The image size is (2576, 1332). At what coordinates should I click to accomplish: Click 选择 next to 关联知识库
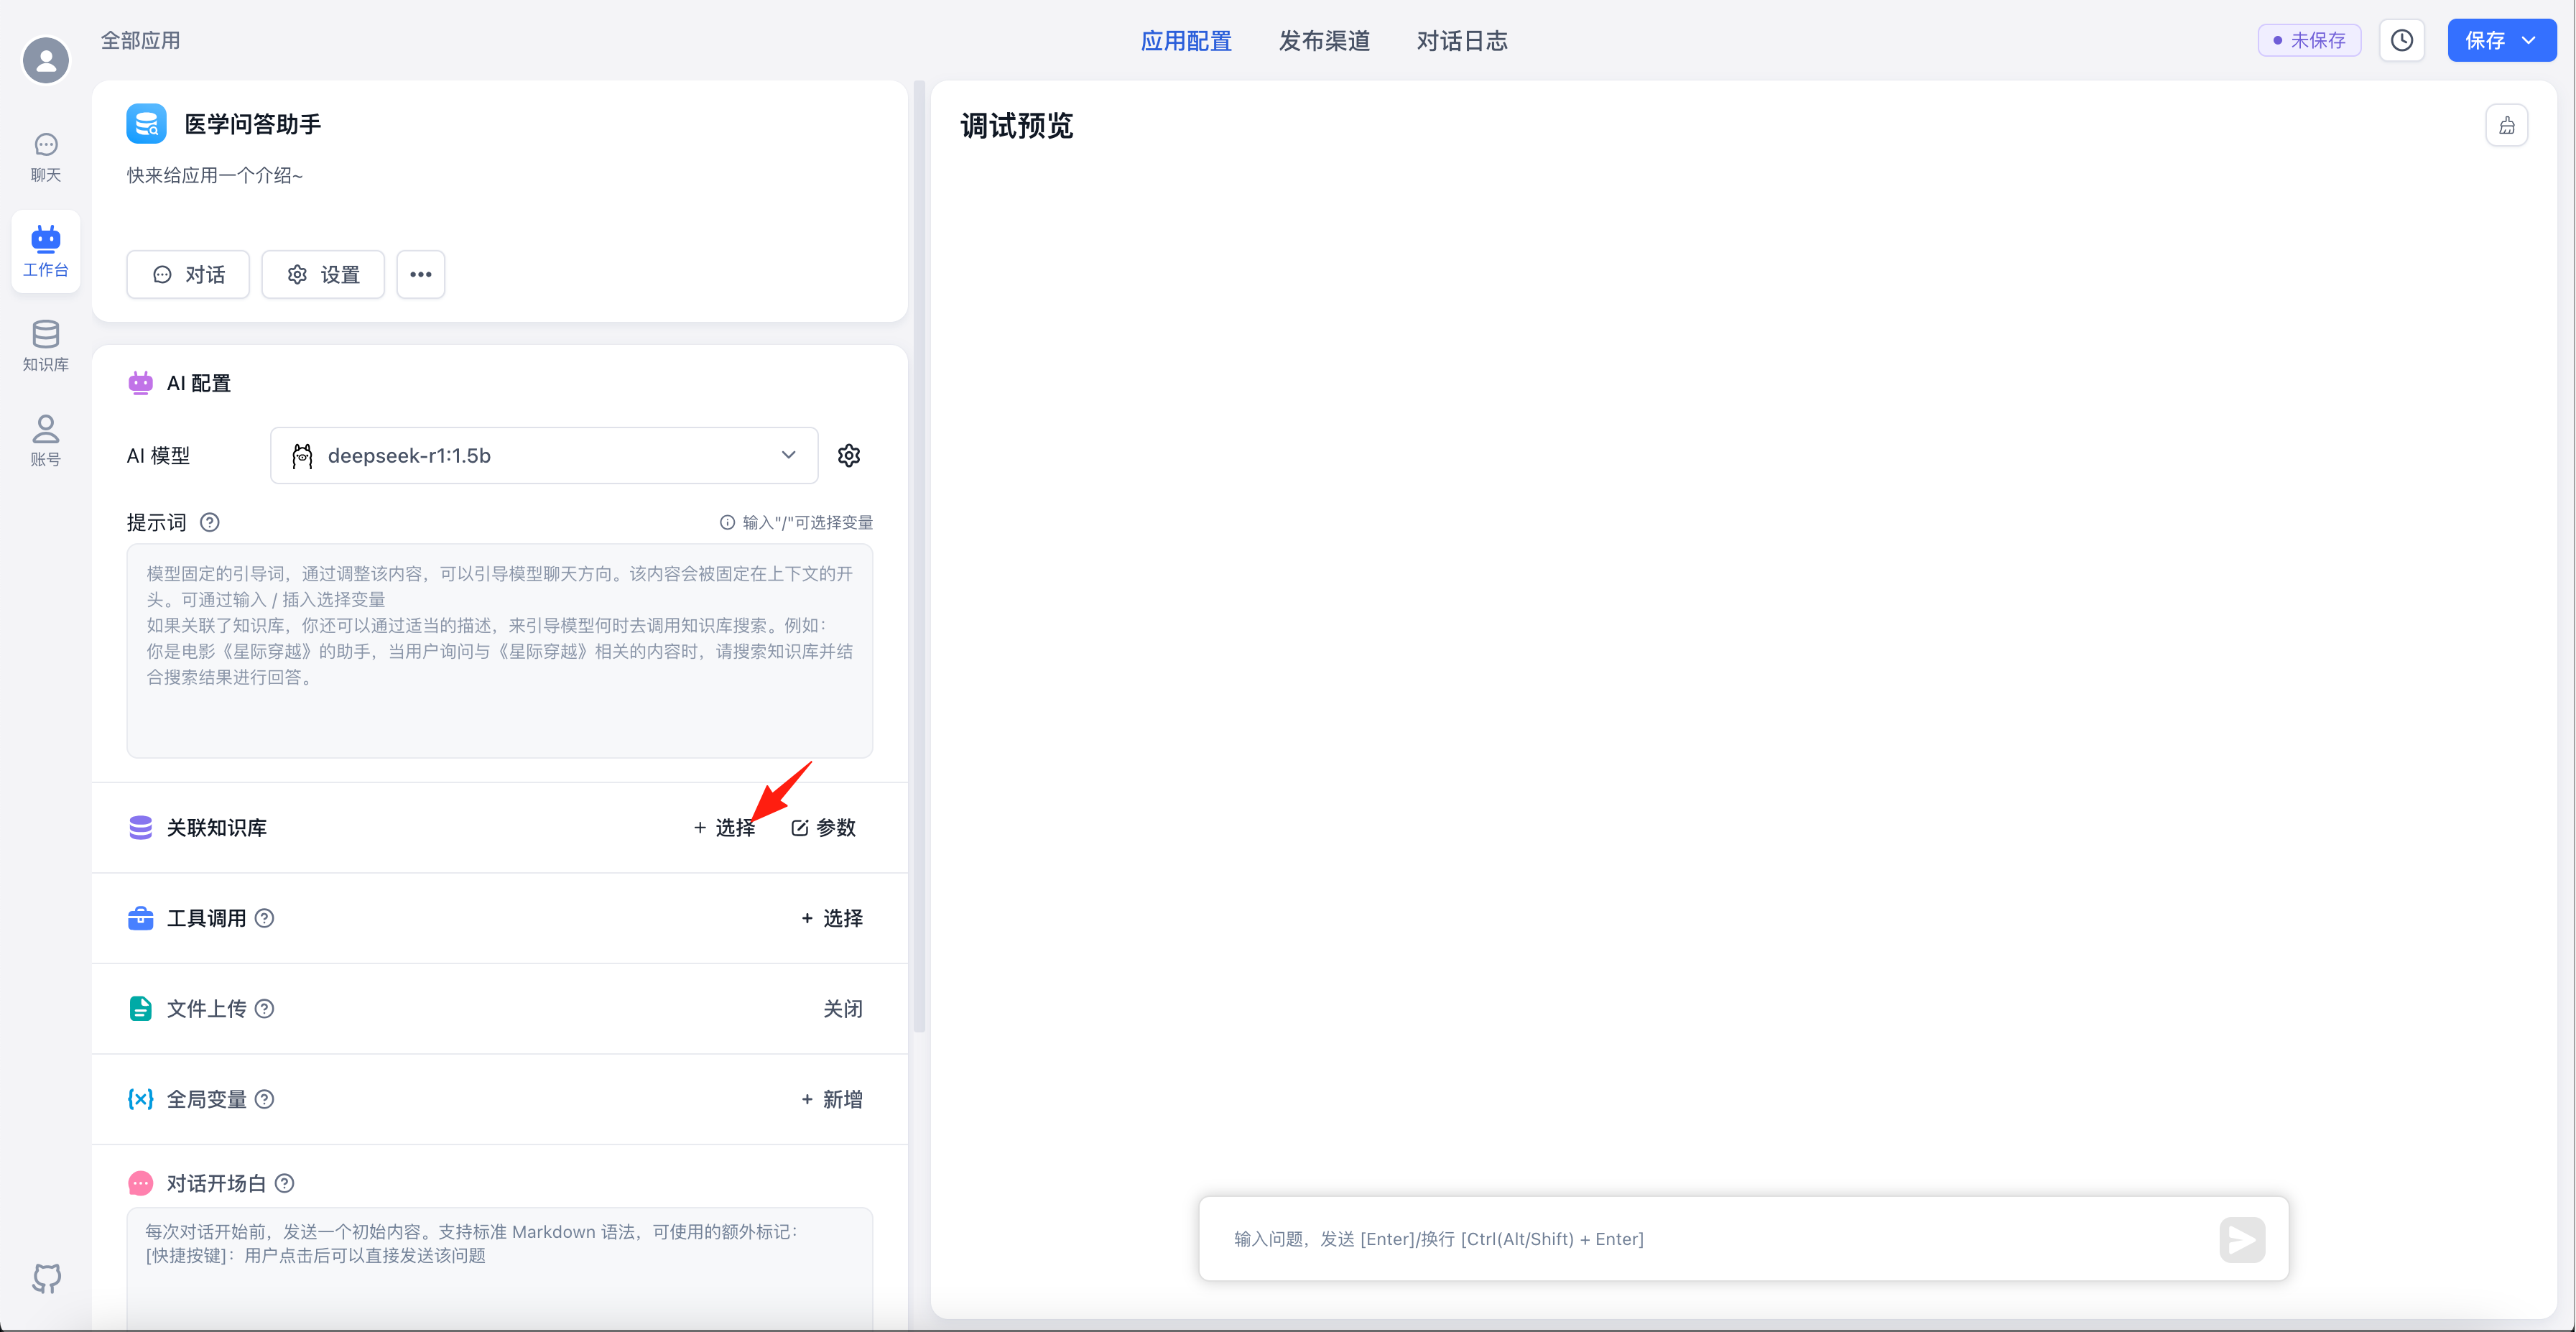click(725, 828)
